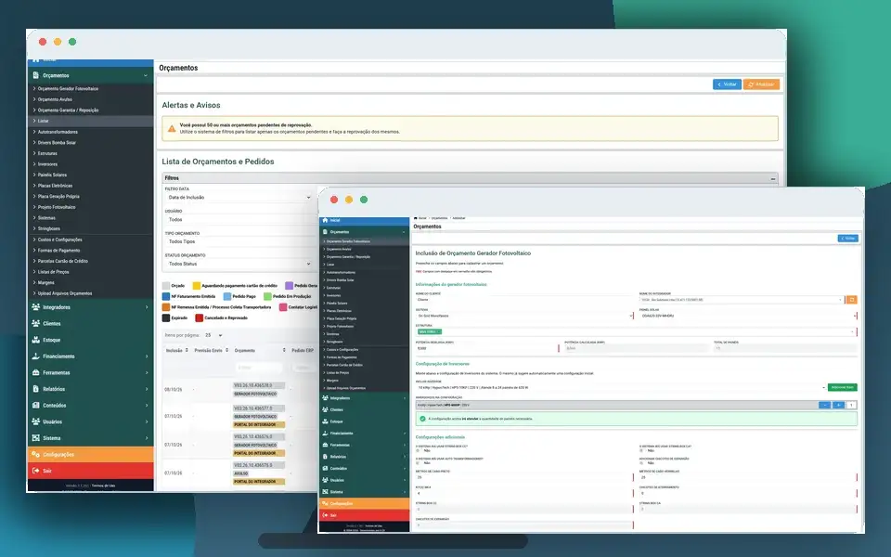
Task: Click the Integradores people icon in the back window
Action: (36, 307)
